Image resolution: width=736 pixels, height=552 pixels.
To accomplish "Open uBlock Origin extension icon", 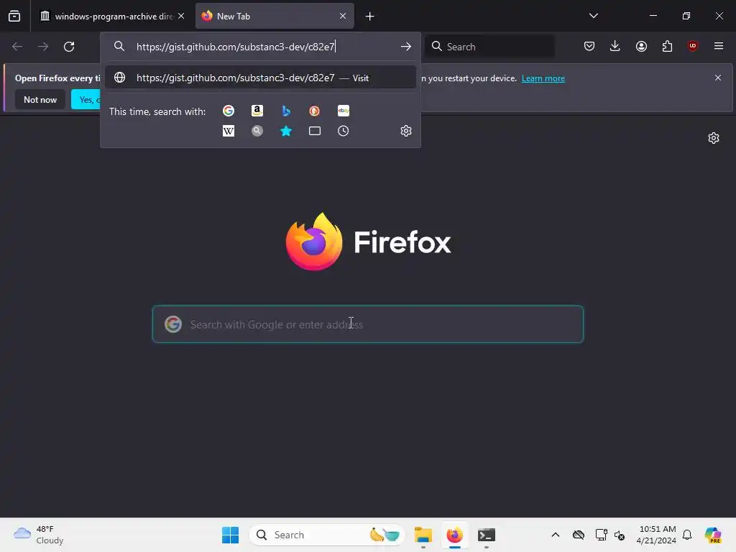I will click(x=692, y=46).
